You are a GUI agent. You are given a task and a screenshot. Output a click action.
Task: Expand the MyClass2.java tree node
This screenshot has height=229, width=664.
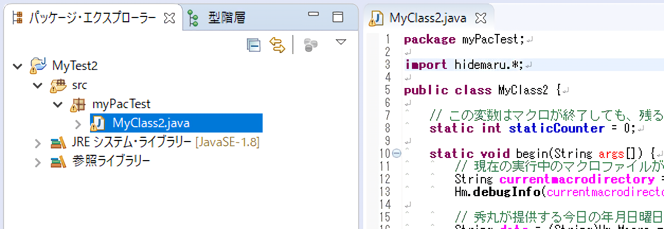(78, 124)
